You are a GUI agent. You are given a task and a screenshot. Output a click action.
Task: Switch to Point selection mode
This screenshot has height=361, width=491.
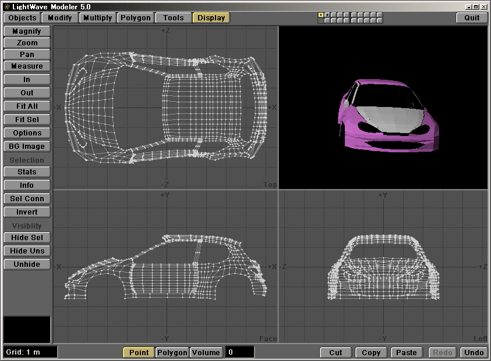[139, 352]
